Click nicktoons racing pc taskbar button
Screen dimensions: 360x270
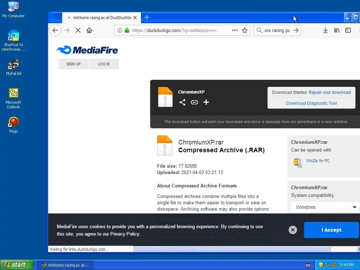(65, 265)
